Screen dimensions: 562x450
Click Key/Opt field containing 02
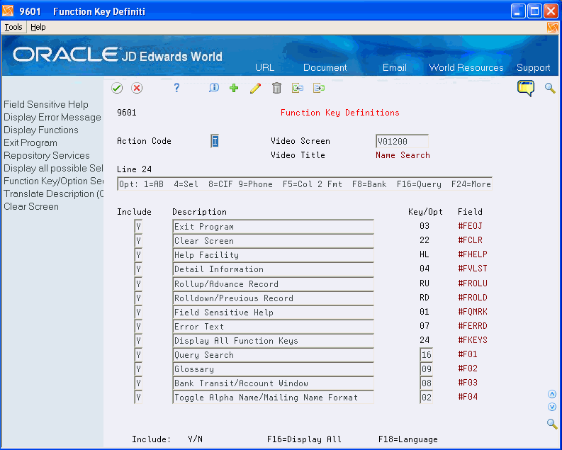[426, 398]
